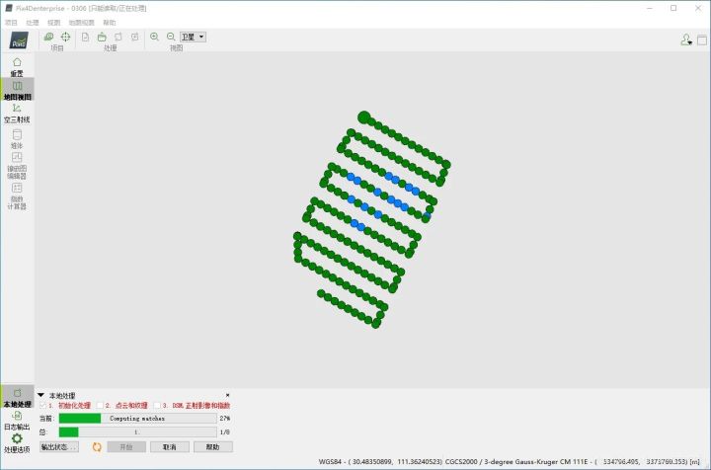This screenshot has height=470, width=711.
Task: Collapse the local processing panel triangle
Action: point(40,395)
